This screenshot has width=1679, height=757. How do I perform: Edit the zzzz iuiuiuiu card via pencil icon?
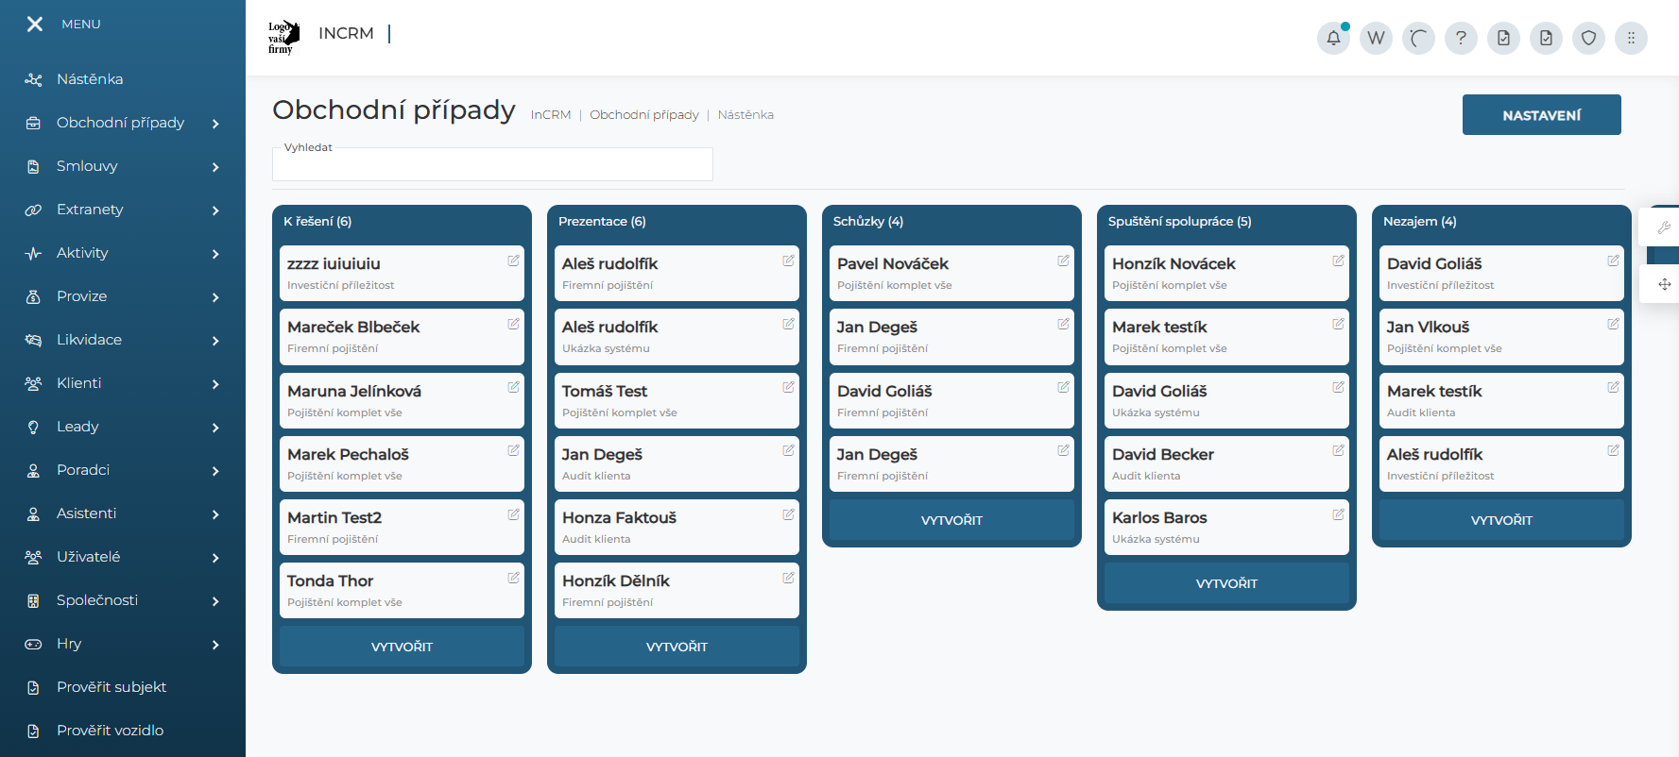[x=513, y=261]
